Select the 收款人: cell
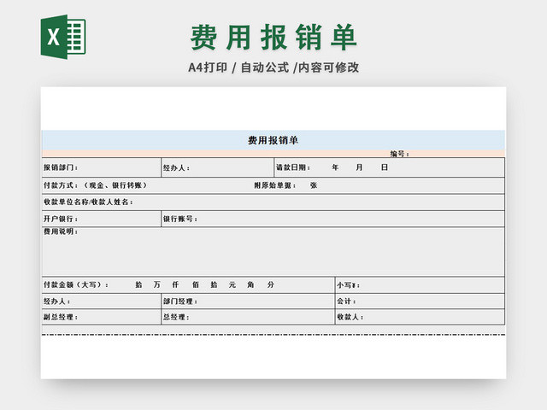Screen dimensions: 547x410 420,317
